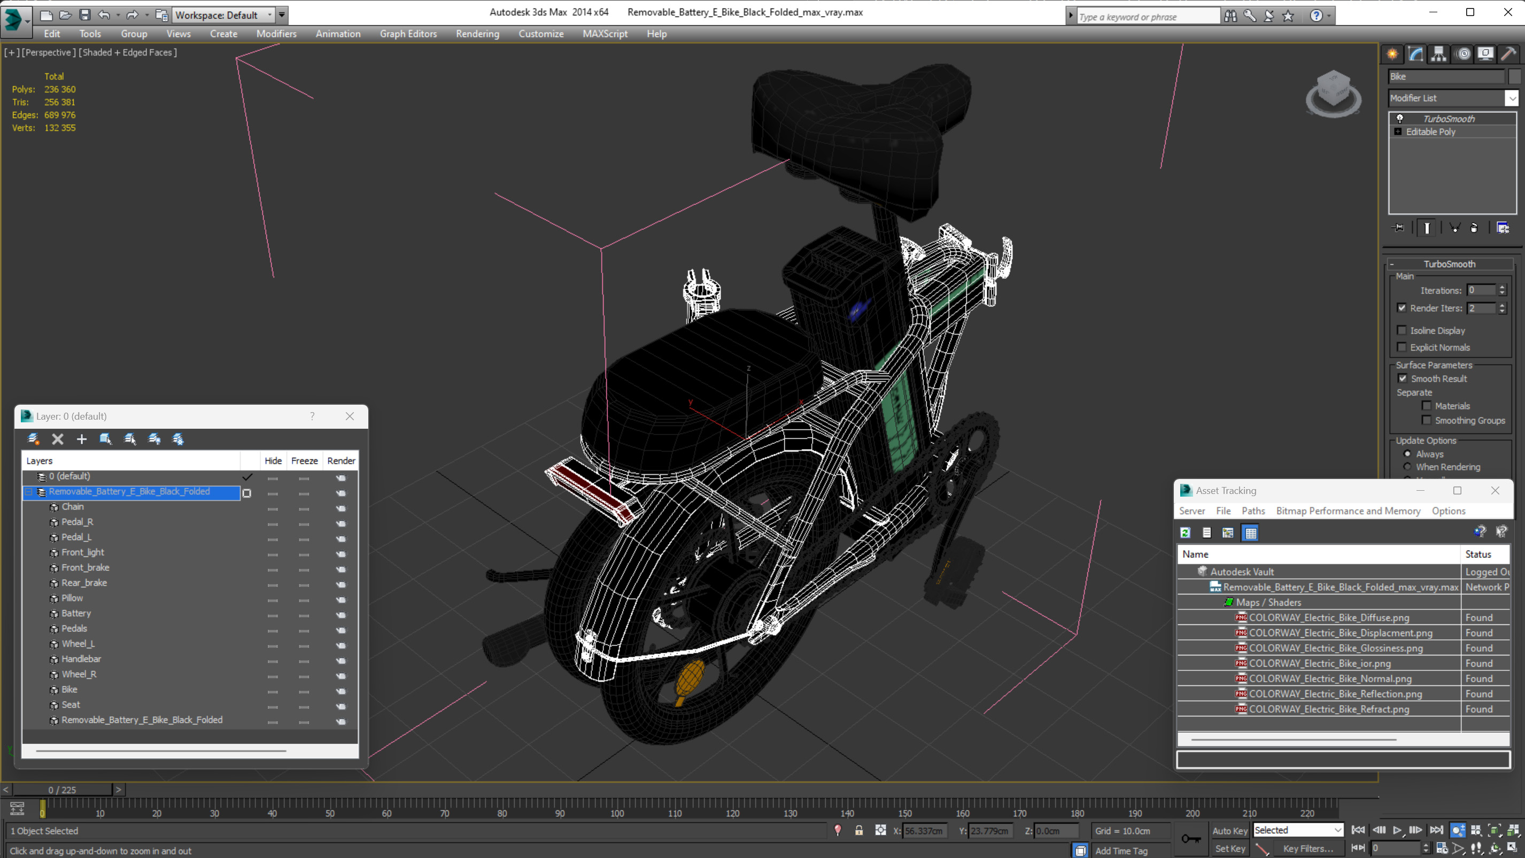Select the When Rendering radio button
The height and width of the screenshot is (858, 1525).
click(x=1408, y=467)
